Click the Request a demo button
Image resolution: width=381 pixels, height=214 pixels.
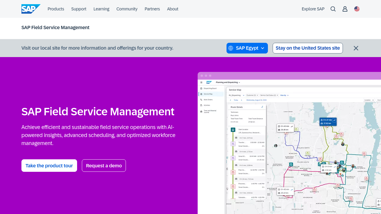coord(104,166)
